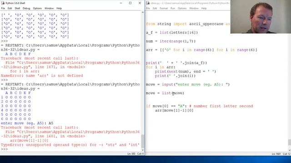The image size is (291, 163).
Task: Click the webcam video overlay
Action: [x=261, y=17]
